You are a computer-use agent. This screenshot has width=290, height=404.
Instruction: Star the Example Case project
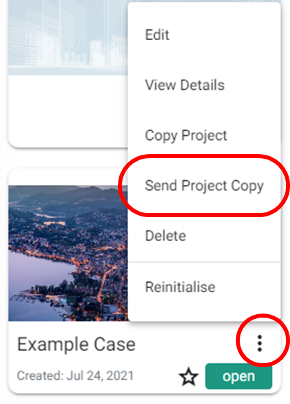[189, 377]
